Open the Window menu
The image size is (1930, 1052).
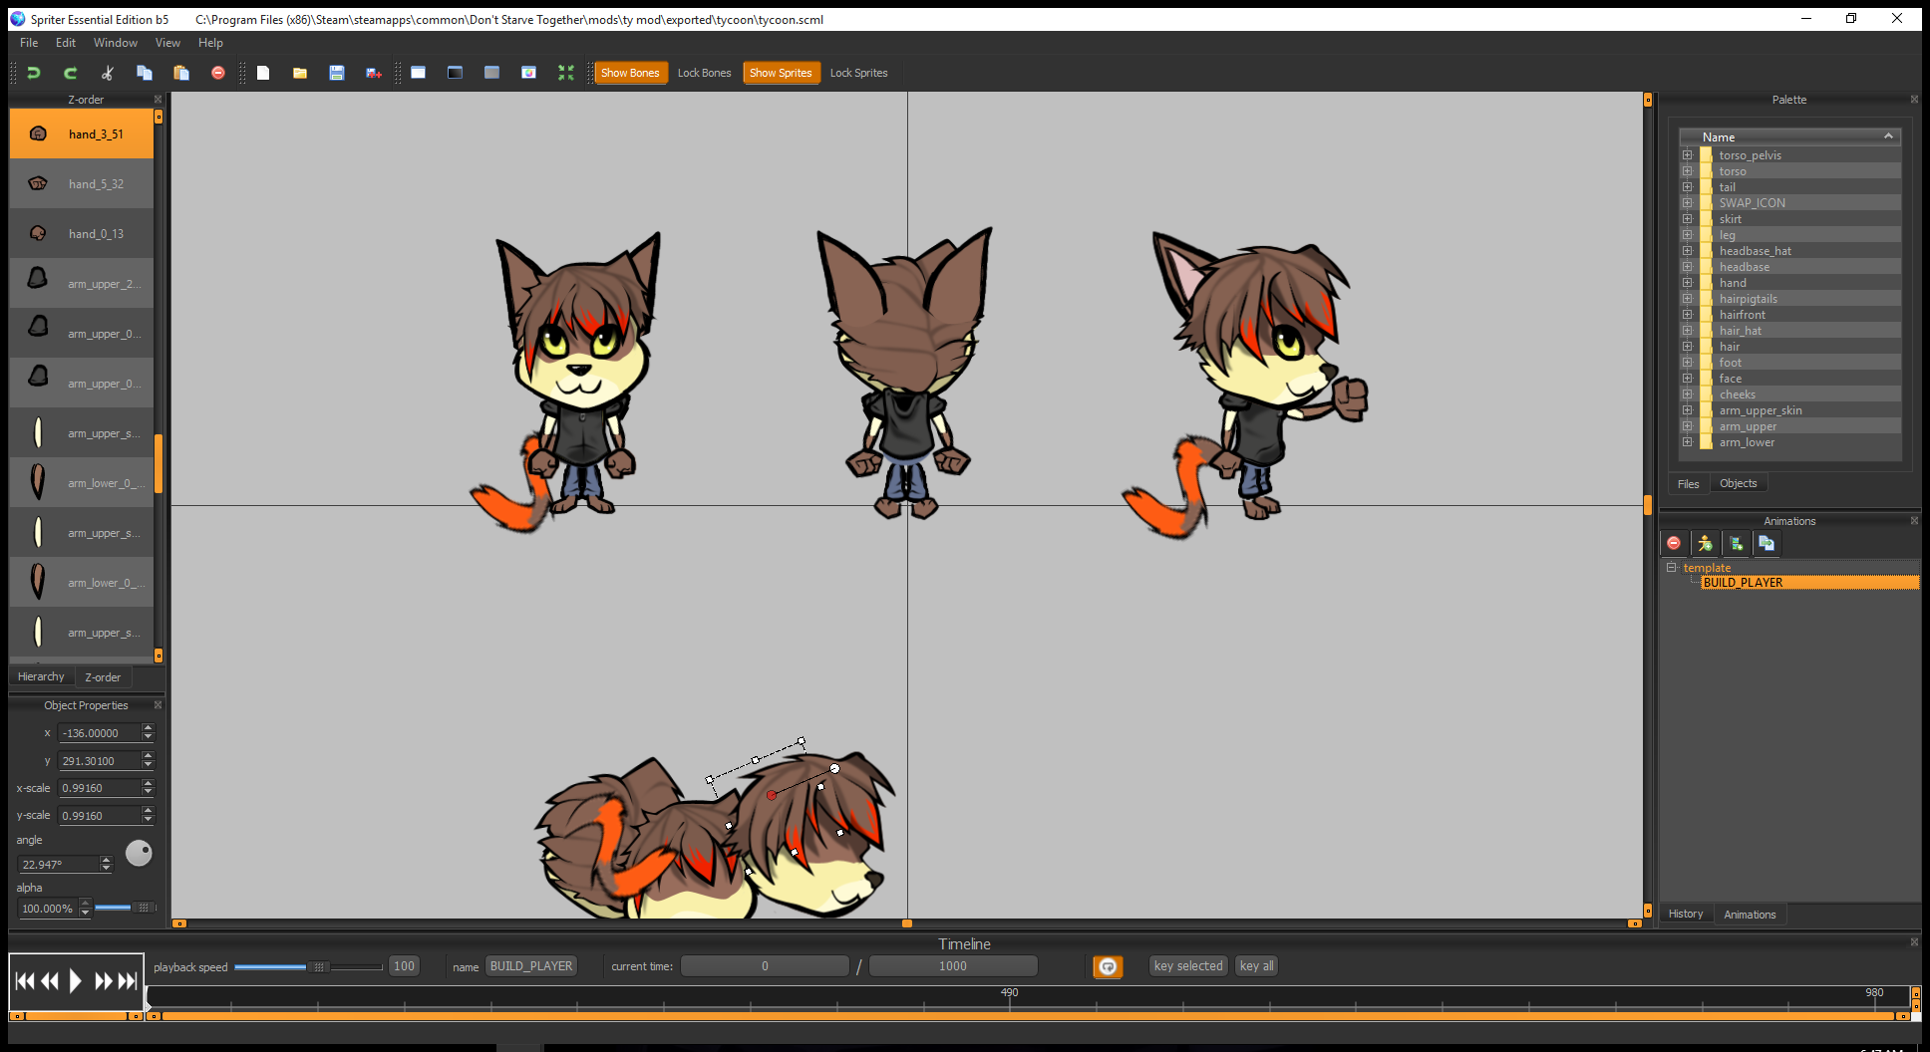click(x=116, y=43)
